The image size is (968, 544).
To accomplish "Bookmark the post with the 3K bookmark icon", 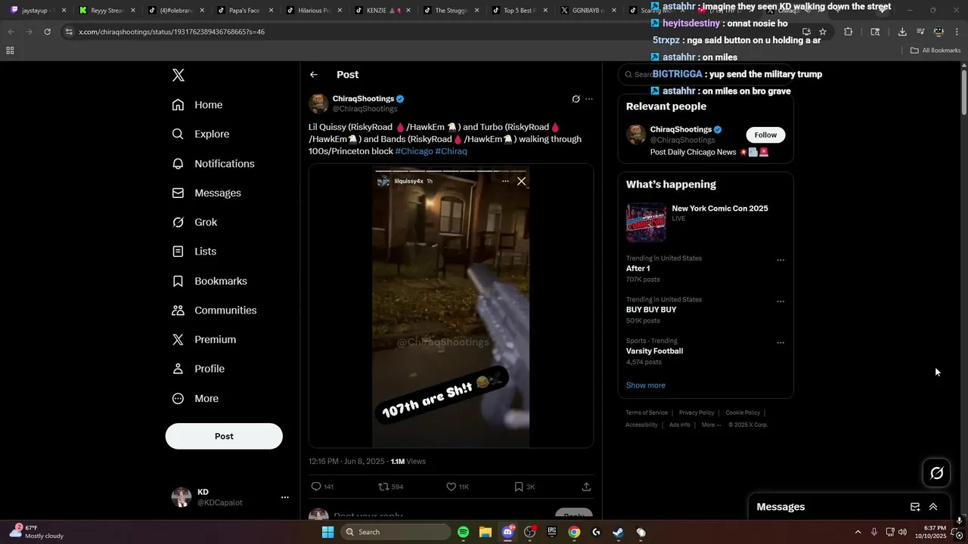I will click(x=524, y=487).
